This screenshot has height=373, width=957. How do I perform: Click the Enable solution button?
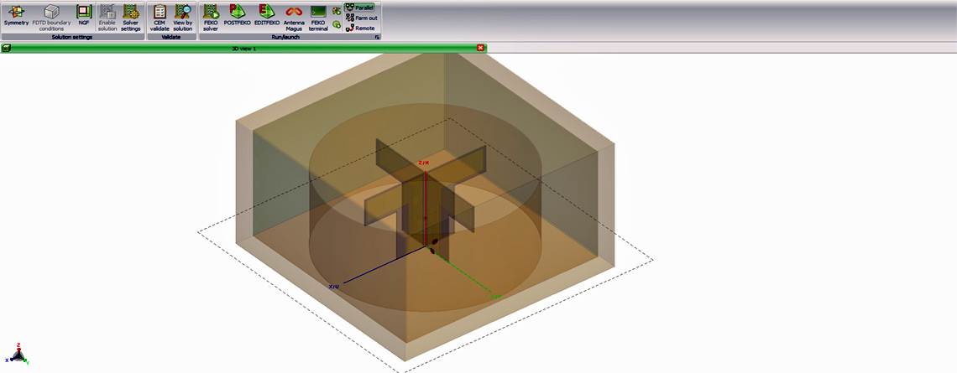pos(107,17)
